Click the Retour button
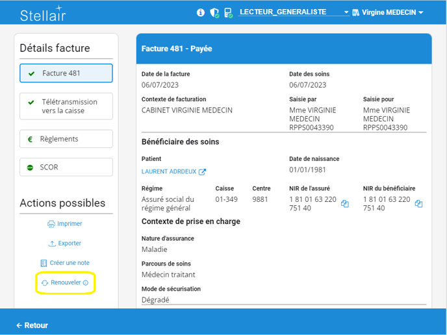 [32, 325]
